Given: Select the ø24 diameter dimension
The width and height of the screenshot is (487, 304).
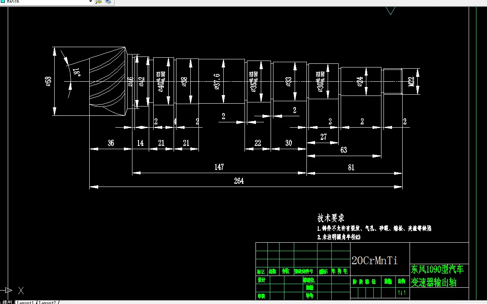Looking at the screenshot, I should pos(360,82).
